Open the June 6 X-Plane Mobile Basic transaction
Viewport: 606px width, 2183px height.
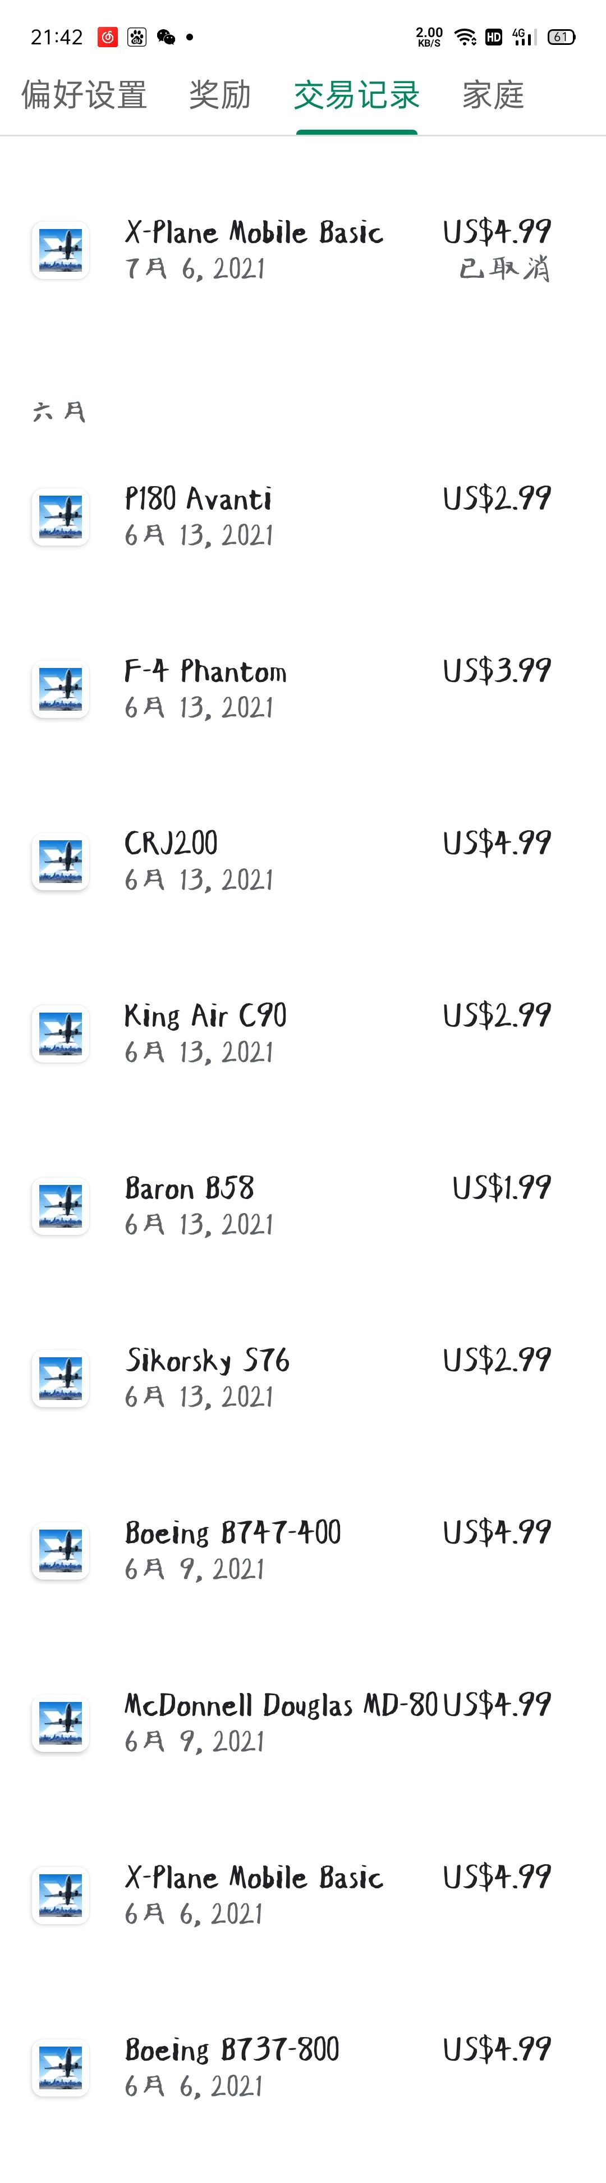[x=302, y=1896]
